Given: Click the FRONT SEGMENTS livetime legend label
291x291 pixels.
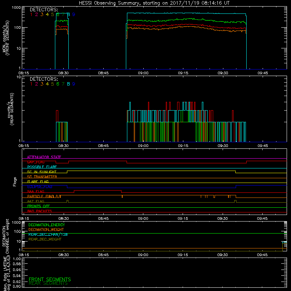Looking at the screenshot, I should click(x=50, y=279).
